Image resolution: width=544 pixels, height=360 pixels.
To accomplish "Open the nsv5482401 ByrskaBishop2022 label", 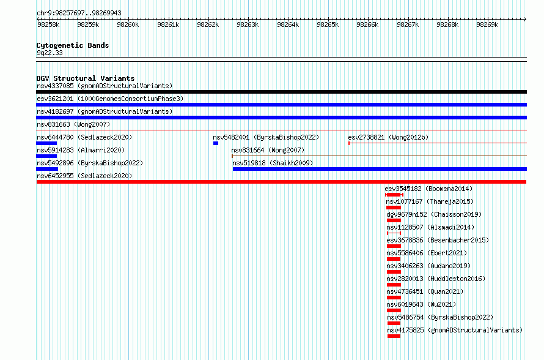I will point(266,137).
